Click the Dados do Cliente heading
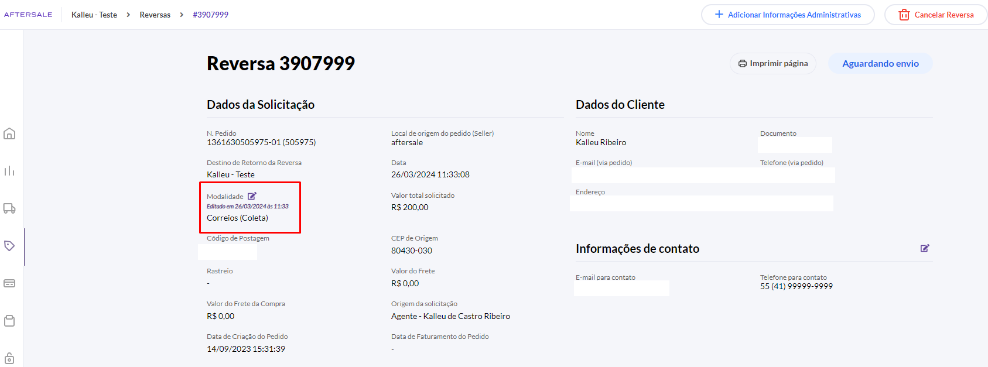Image resolution: width=988 pixels, height=367 pixels. coord(620,105)
